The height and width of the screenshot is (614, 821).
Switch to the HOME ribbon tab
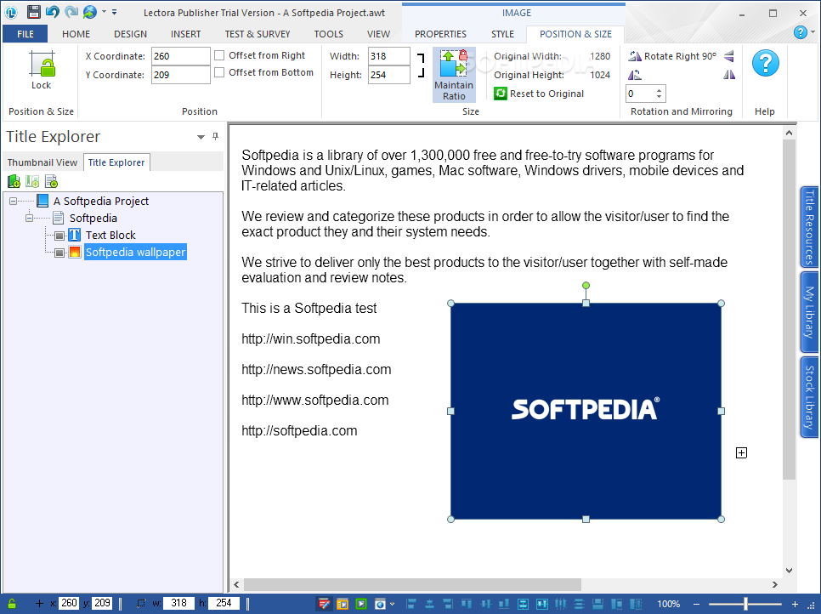(x=76, y=34)
